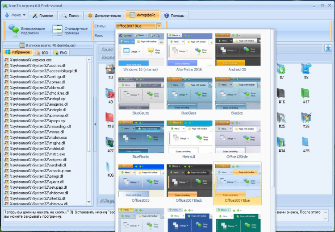
Task: Click the calendar icon beside file count
Action: pyautogui.click(x=22, y=45)
